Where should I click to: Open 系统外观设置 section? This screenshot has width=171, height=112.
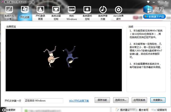pyautogui.click(x=9, y=13)
